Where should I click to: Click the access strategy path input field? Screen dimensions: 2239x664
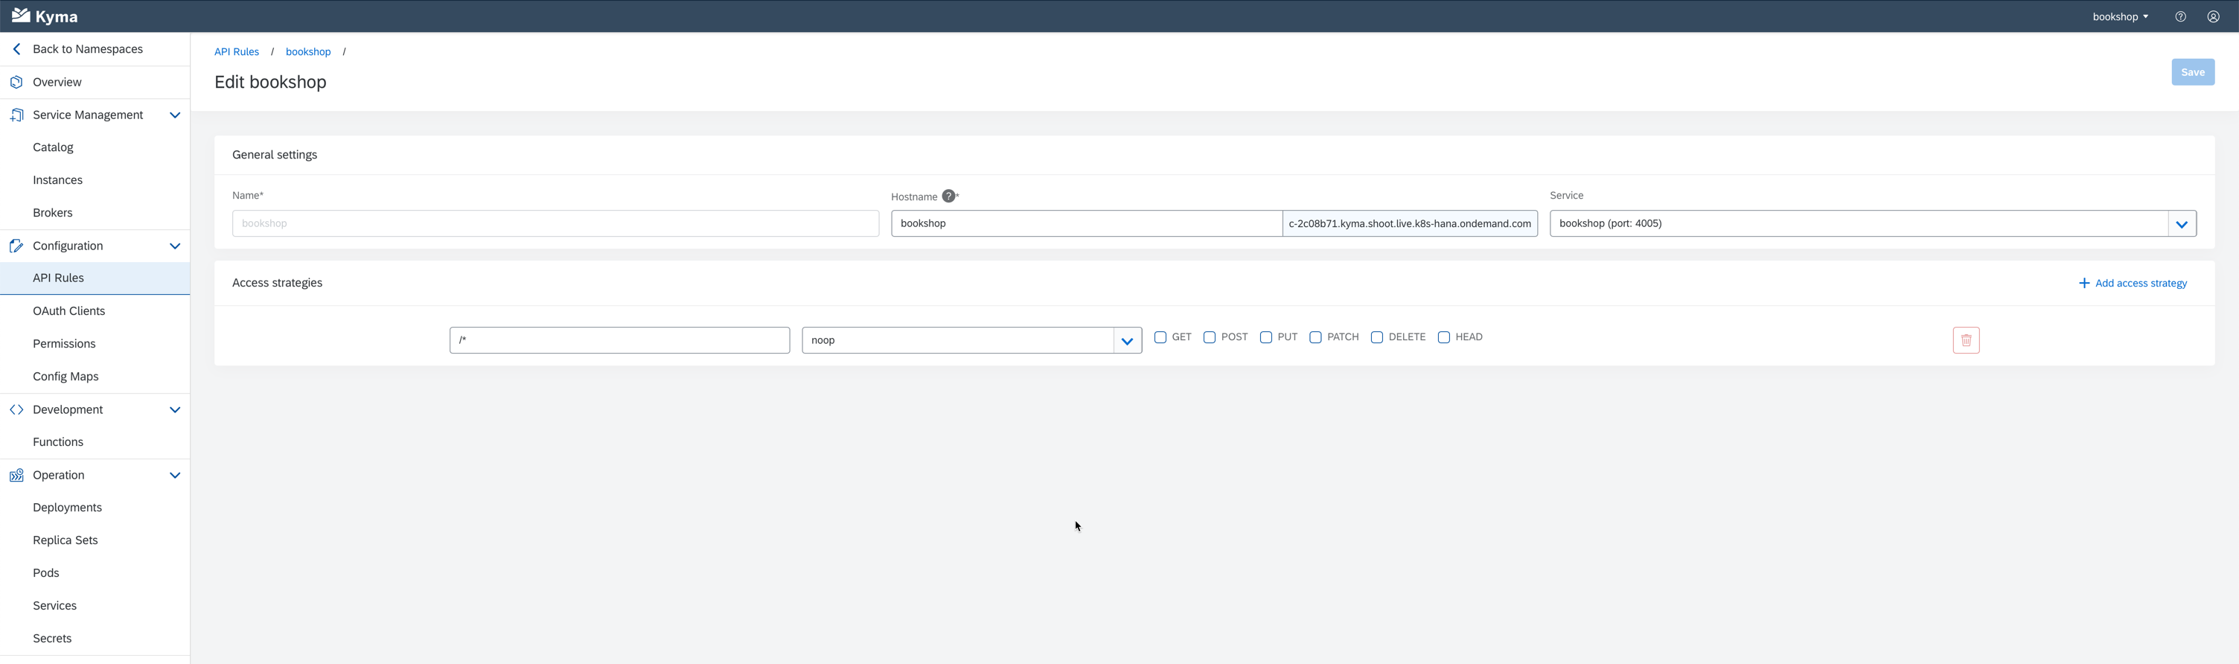(619, 341)
